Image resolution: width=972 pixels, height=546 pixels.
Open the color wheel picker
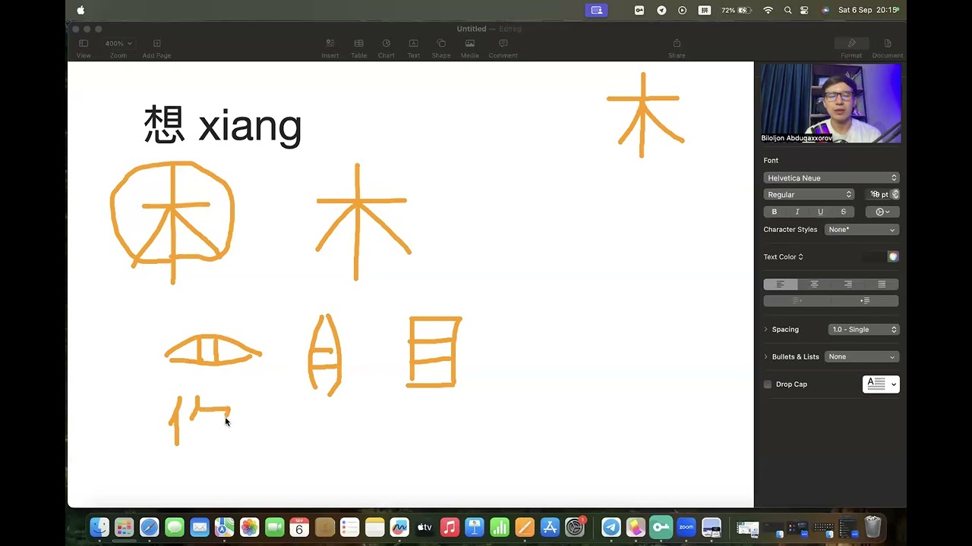[x=893, y=256]
